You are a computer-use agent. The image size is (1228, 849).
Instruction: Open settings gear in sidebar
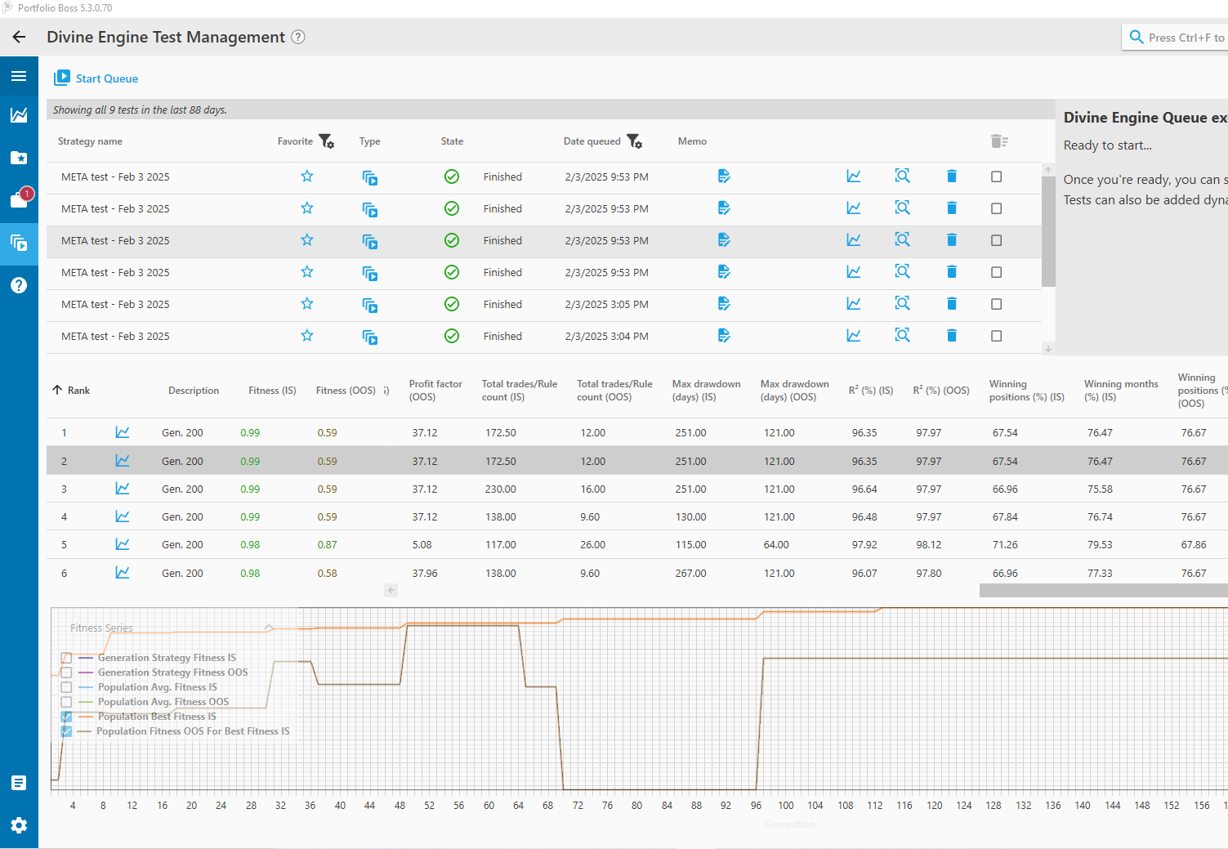[x=19, y=825]
